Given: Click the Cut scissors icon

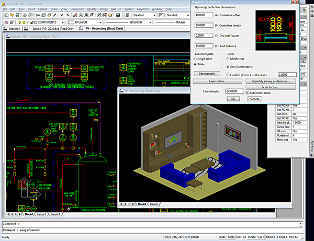Looking at the screenshot, I should [38, 15].
